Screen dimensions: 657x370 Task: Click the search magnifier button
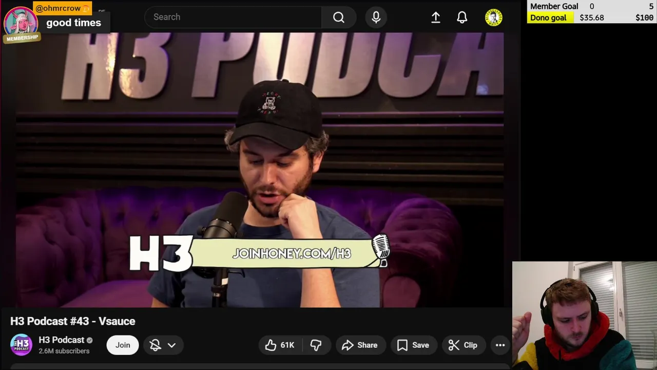(x=339, y=17)
